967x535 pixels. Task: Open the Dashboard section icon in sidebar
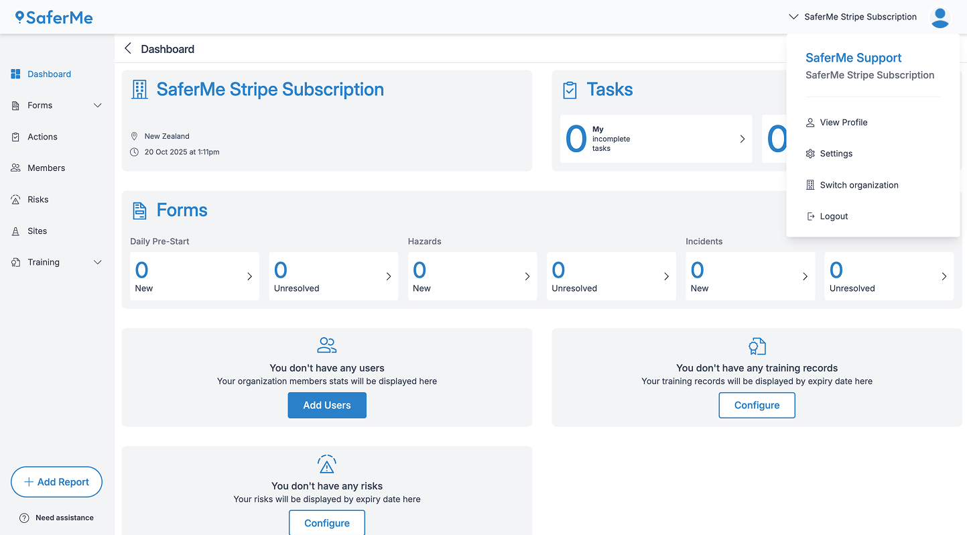coord(15,74)
